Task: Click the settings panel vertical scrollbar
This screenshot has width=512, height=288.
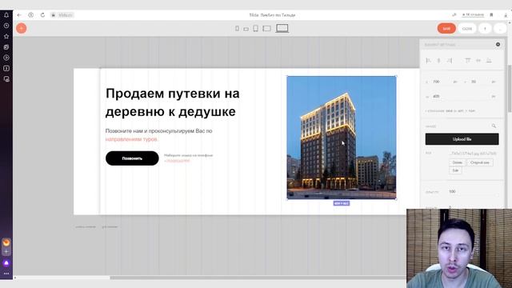Action: 510,88
